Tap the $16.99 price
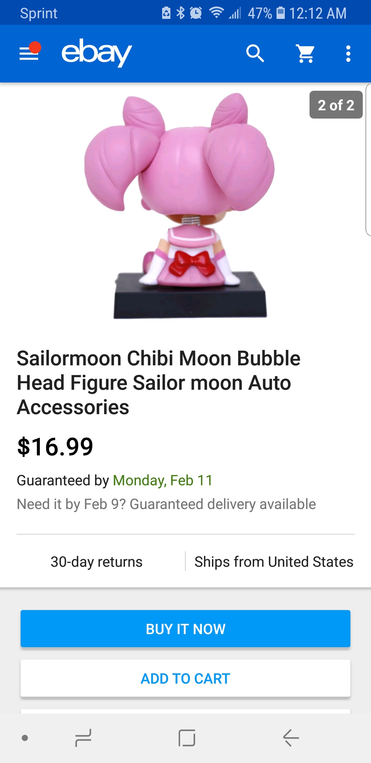This screenshot has height=763, width=371. point(55,447)
